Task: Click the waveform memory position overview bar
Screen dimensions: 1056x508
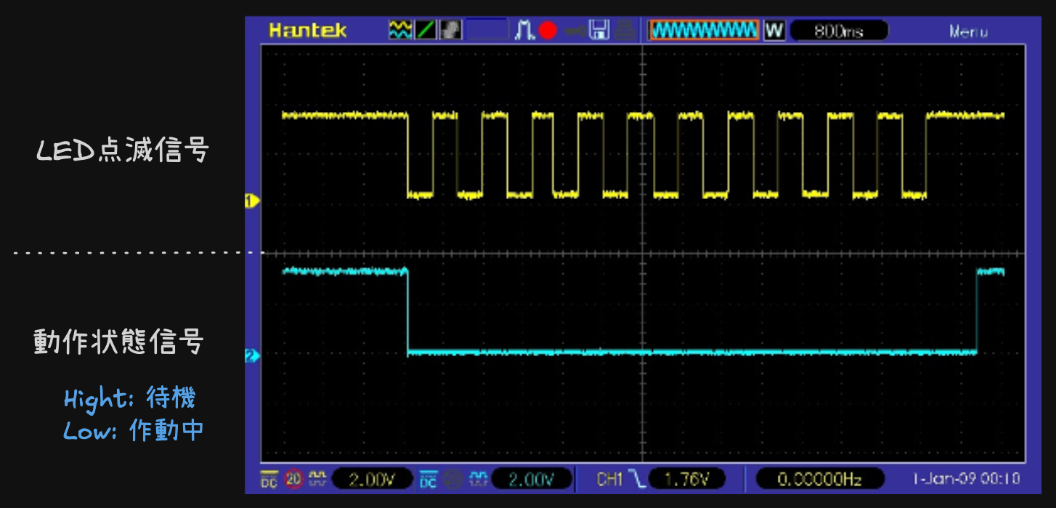Action: tap(704, 30)
